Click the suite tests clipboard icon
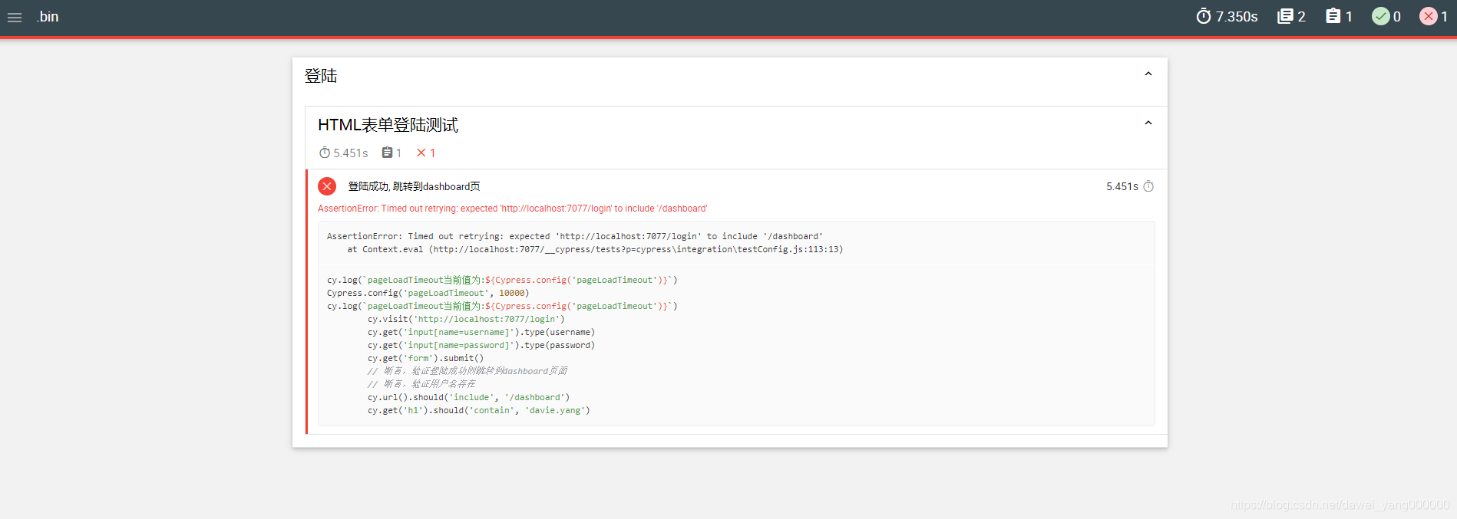Image resolution: width=1457 pixels, height=519 pixels. (388, 153)
